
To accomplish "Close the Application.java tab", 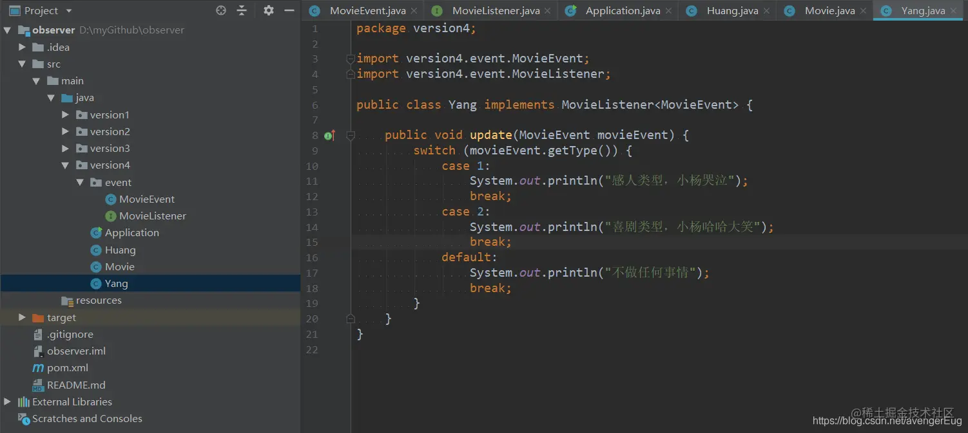I will pos(668,11).
